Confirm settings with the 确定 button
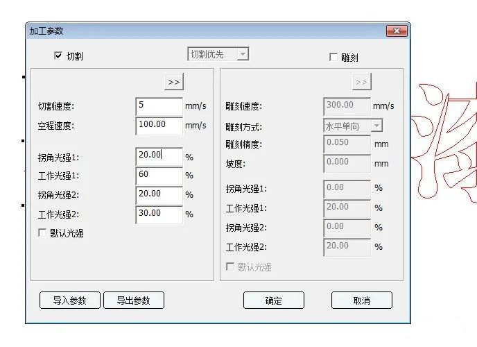The width and height of the screenshot is (477, 347). point(273,301)
